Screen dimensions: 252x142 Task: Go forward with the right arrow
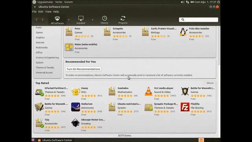(43, 20)
